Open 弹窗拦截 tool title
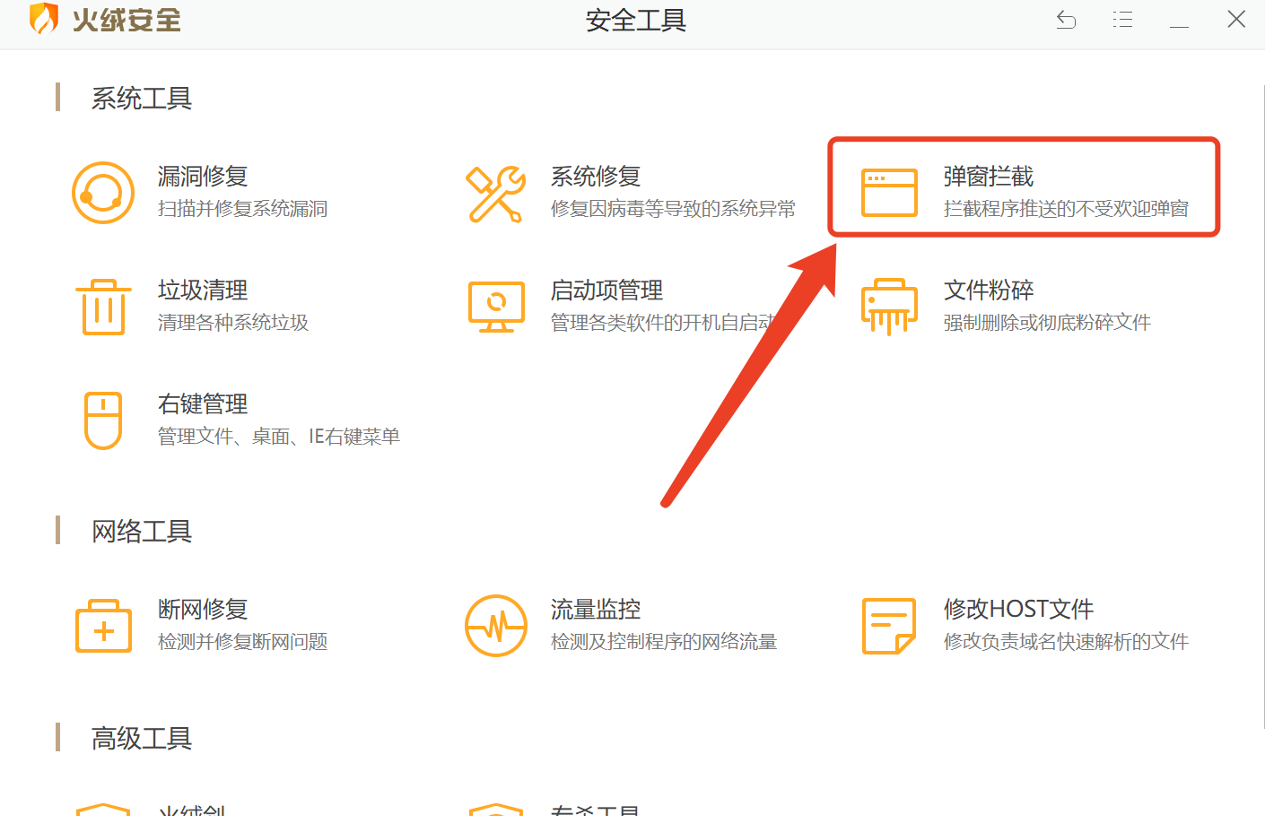Screen dimensions: 1265x832 (989, 177)
